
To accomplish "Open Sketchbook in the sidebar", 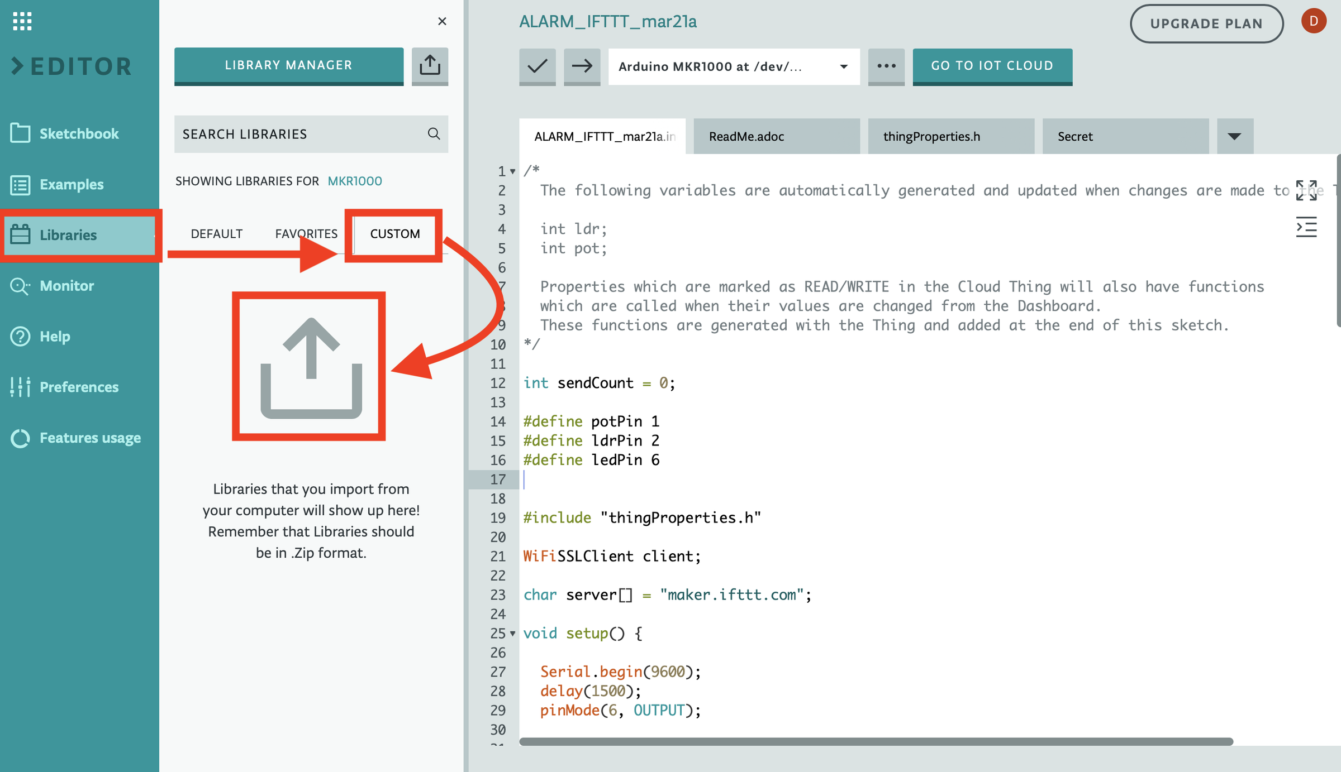I will [x=79, y=133].
